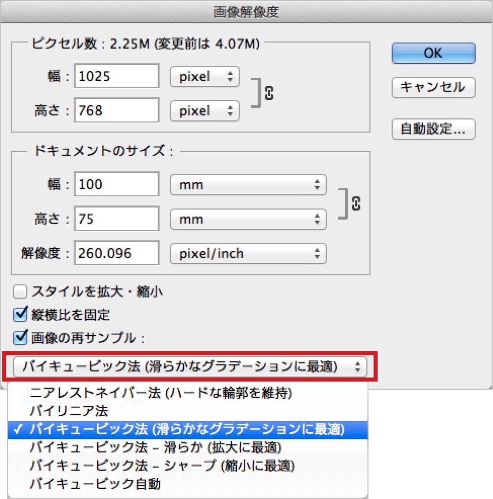This screenshot has width=493, height=499.
Task: Uncheck the 縦横比を固定 checkbox
Action: pos(20,315)
